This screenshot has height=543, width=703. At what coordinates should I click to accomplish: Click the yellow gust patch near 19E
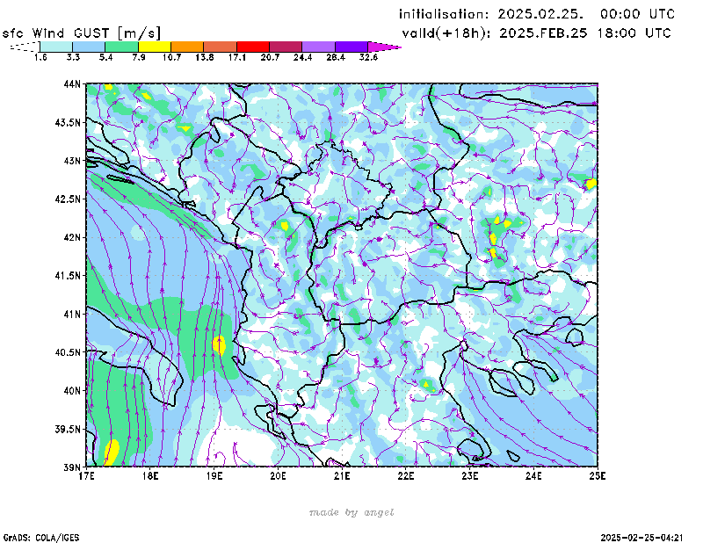(x=219, y=344)
